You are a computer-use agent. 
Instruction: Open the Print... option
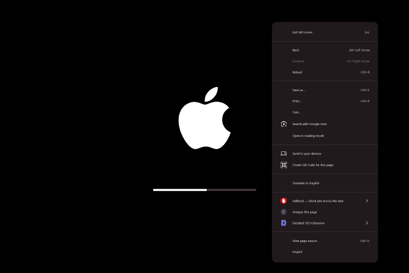[297, 101]
